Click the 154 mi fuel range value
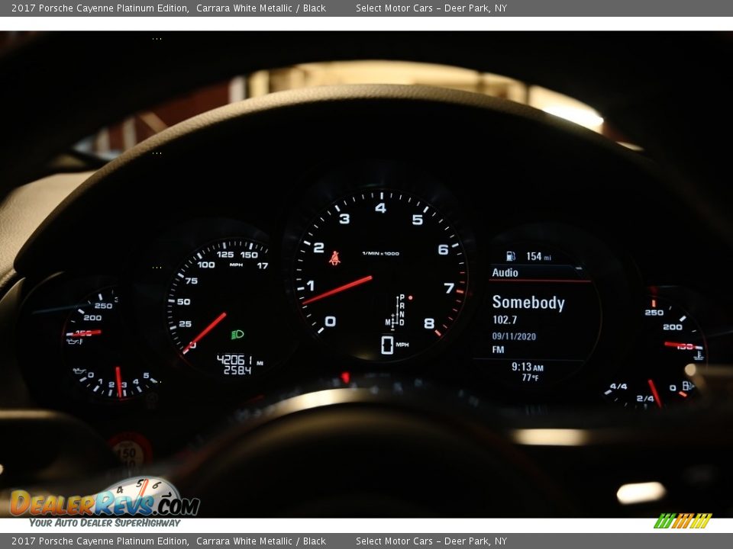This screenshot has width=733, height=549. [538, 256]
